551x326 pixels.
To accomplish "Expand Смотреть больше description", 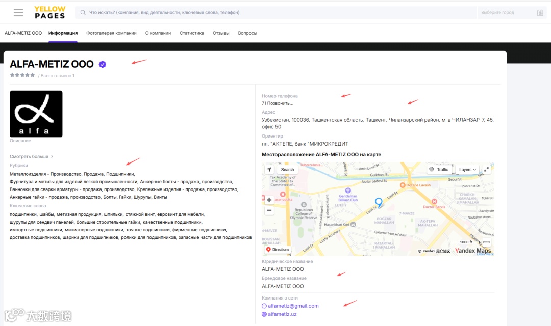I will point(31,157).
